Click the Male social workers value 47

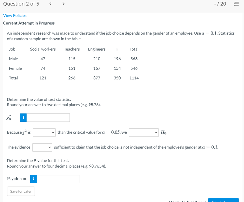43,59
